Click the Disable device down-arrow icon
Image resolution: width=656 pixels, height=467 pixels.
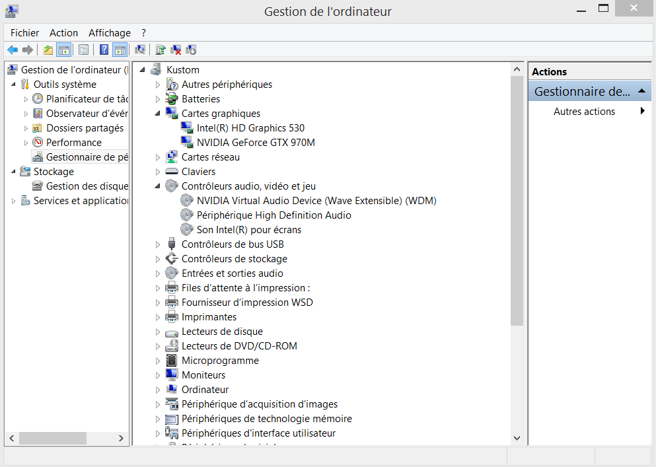pyautogui.click(x=191, y=50)
